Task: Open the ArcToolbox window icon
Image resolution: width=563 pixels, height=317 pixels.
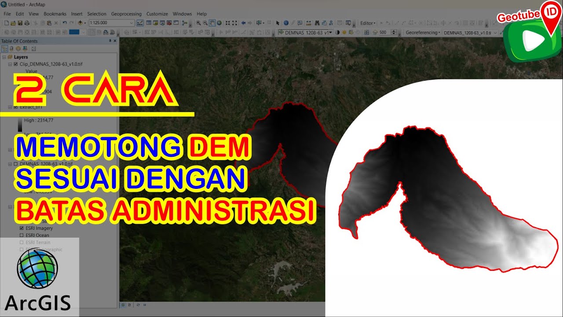Action: tap(169, 22)
